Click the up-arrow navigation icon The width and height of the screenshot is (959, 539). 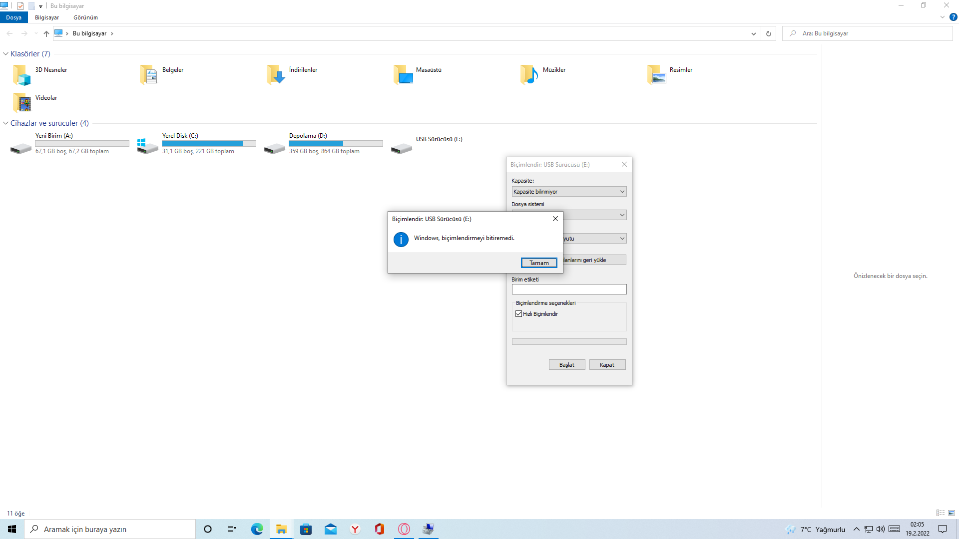click(x=46, y=33)
